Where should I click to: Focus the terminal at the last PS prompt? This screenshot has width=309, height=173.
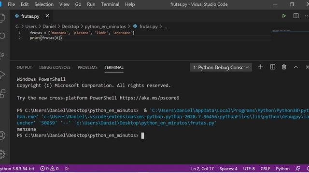tap(81, 136)
